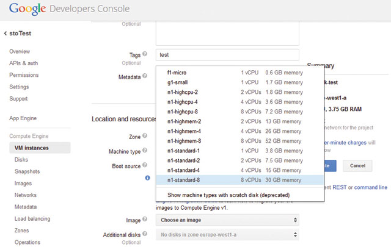The height and width of the screenshot is (247, 391).
Task: Click the stoTest project name
Action: click(20, 34)
